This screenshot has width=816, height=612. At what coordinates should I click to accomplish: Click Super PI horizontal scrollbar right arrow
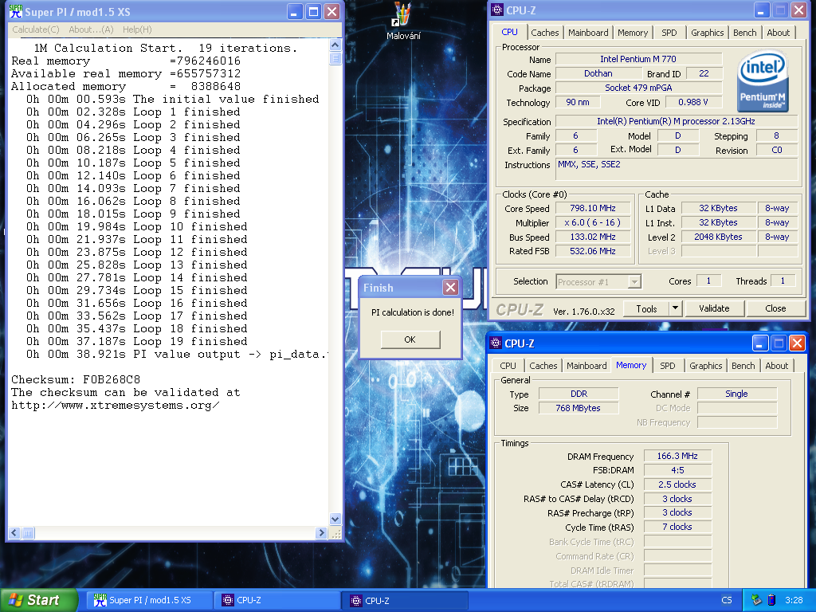[x=321, y=533]
